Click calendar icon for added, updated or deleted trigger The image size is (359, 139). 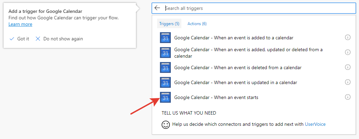coord(165,53)
